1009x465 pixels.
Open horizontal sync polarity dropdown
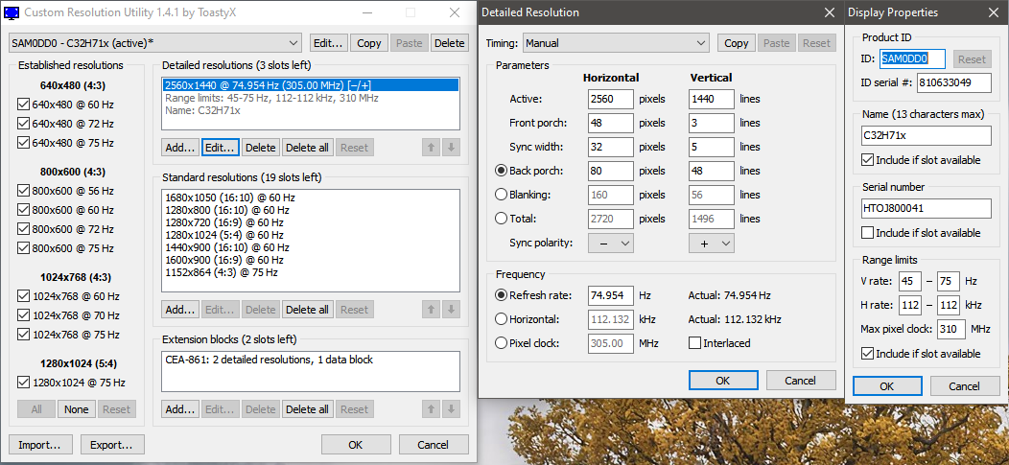coord(611,244)
